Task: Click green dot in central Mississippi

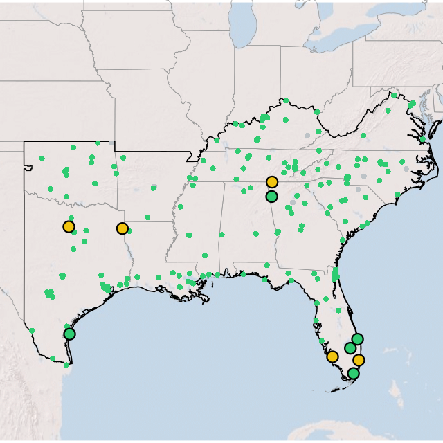Action: (189, 235)
